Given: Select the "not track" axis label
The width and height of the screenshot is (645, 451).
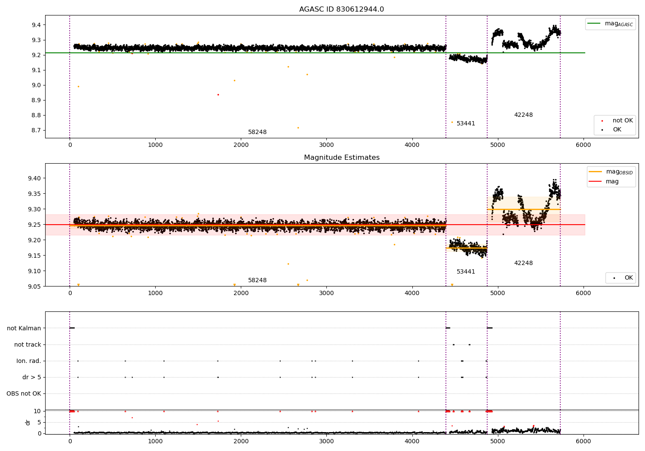Looking at the screenshot, I should (28, 344).
